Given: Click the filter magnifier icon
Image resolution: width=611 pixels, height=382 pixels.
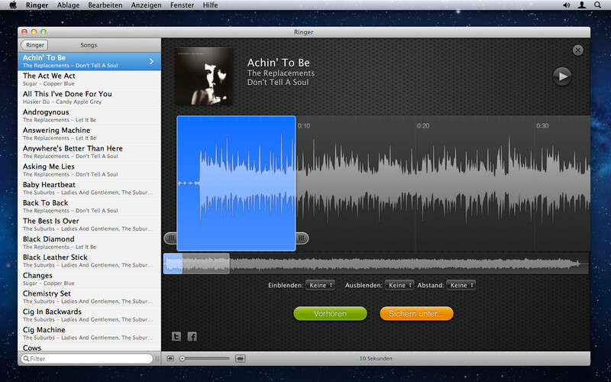Looking at the screenshot, I should 26,358.
